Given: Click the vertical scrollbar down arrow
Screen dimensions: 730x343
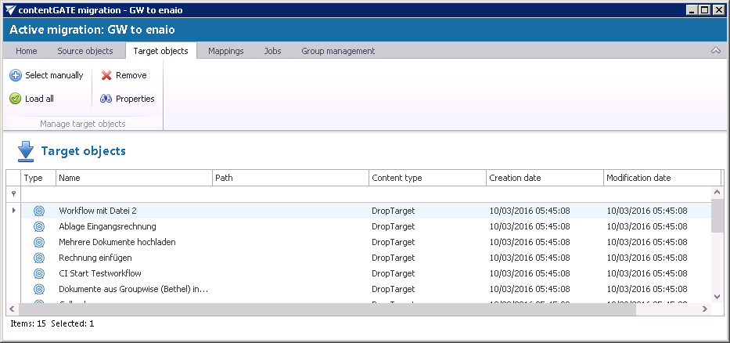Looking at the screenshot, I should click(717, 296).
